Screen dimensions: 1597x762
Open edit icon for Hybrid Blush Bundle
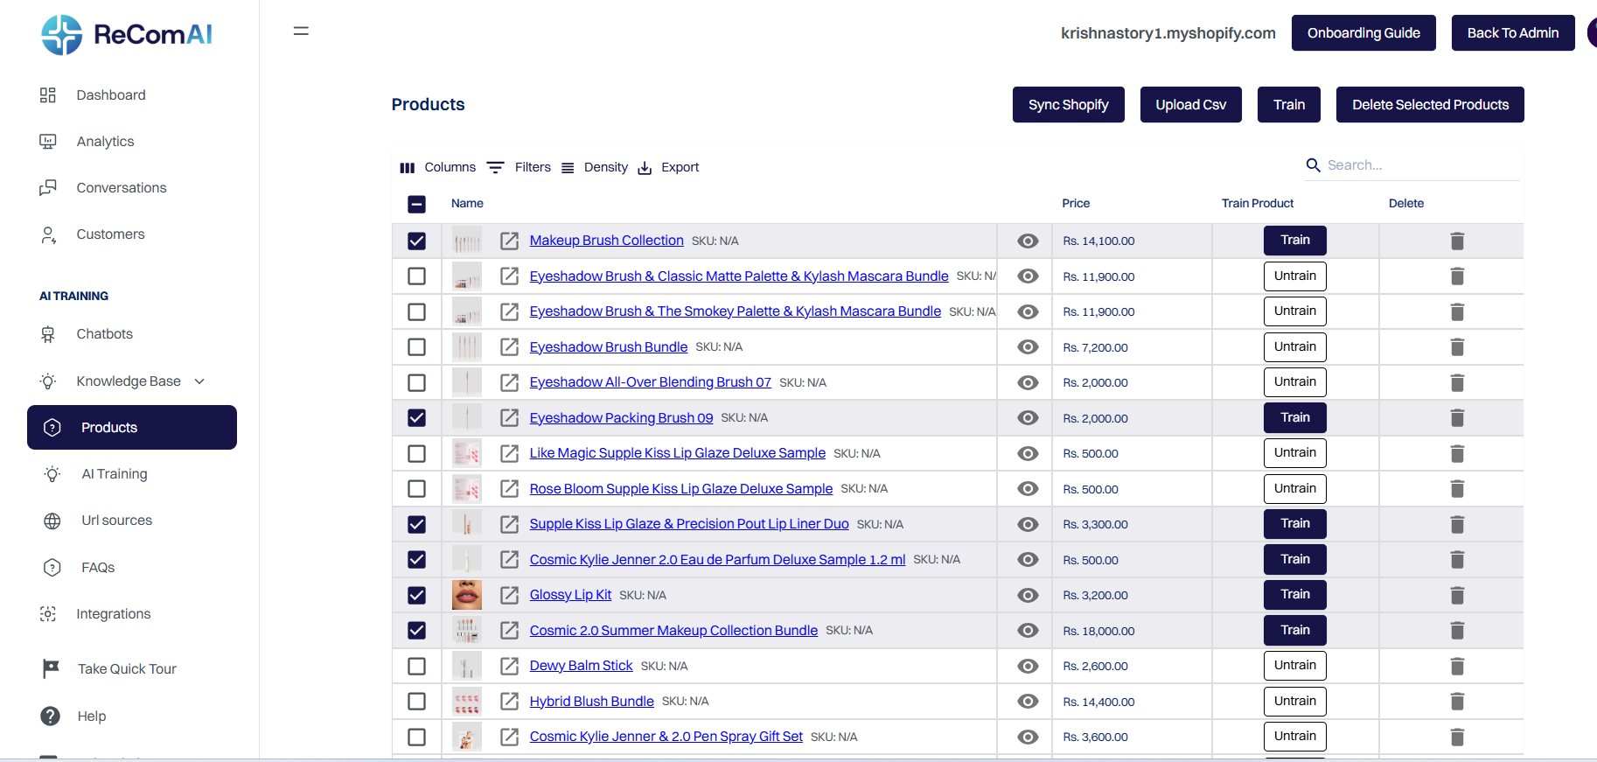coord(509,701)
